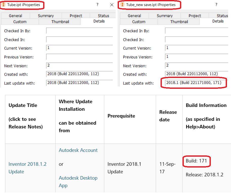
Task: Switch to Custom tab in Tube.ipt iProperties
Action: 20,22
